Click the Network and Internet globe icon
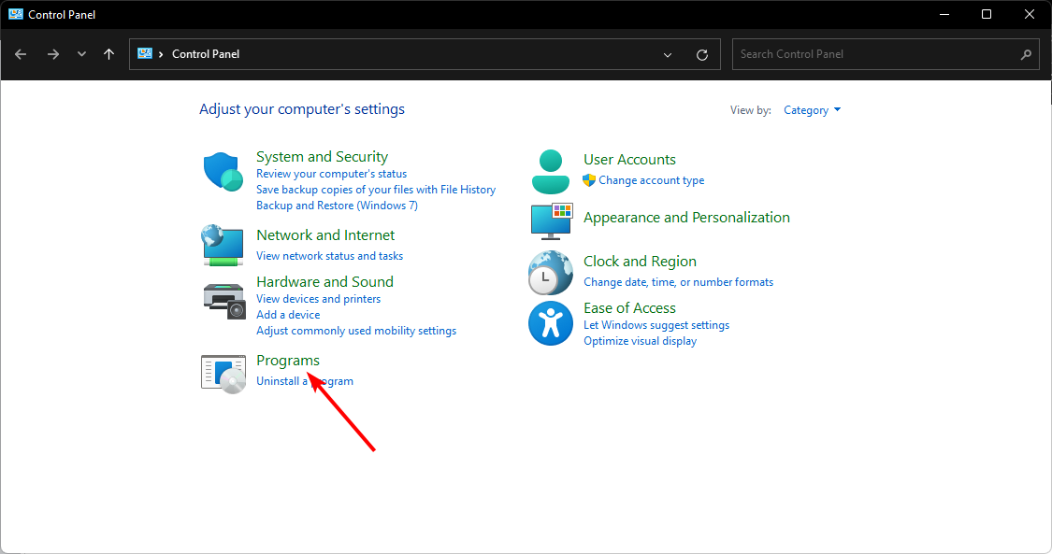Image resolution: width=1052 pixels, height=554 pixels. [223, 244]
